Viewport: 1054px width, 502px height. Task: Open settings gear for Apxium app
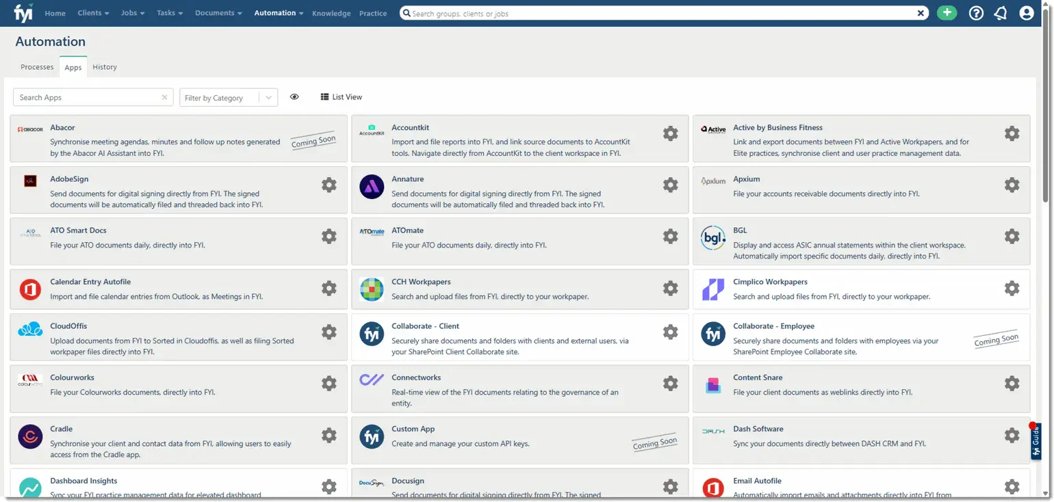(1012, 185)
